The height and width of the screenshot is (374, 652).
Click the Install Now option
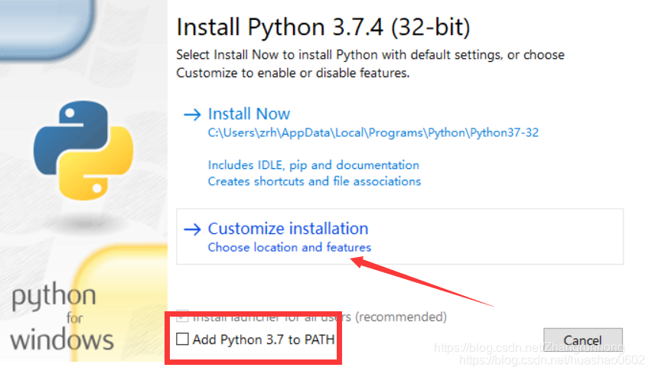[x=249, y=114]
